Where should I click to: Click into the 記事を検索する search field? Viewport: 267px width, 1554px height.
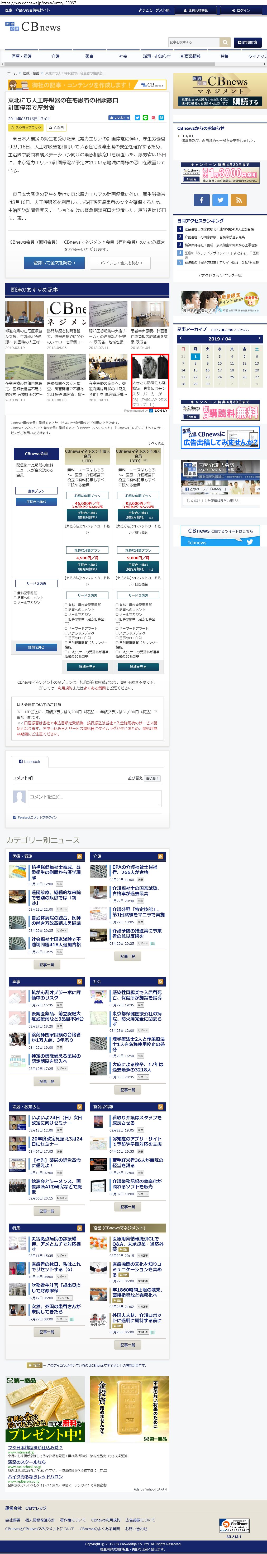coord(194,42)
